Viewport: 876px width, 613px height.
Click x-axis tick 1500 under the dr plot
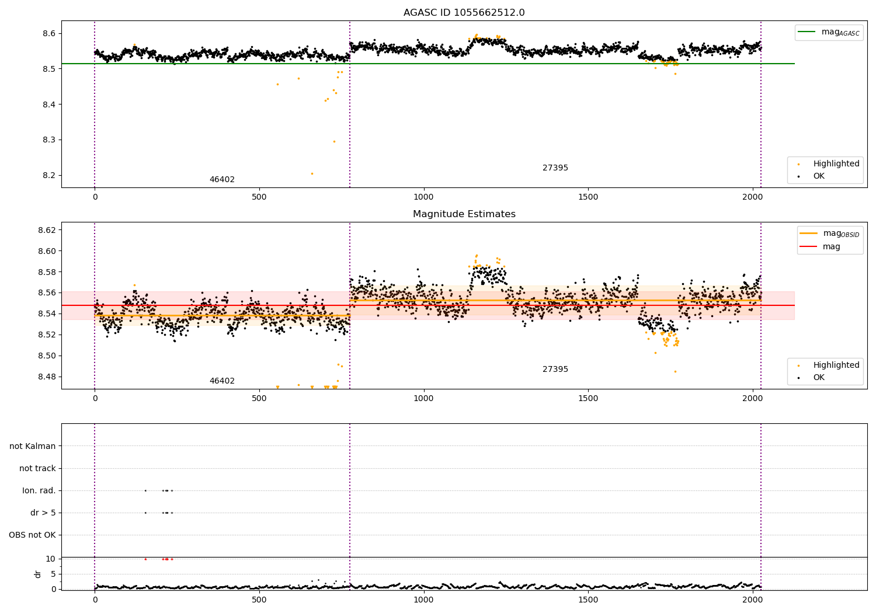pos(588,600)
